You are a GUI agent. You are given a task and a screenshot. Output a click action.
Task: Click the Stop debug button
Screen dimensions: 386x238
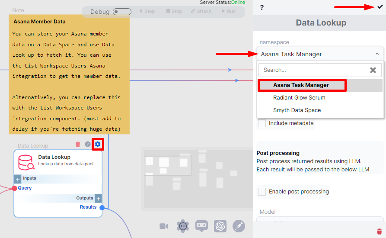coord(174,11)
